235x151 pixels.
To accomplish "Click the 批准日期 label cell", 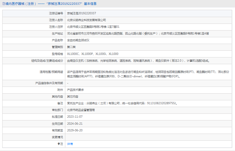I will click(34, 117).
